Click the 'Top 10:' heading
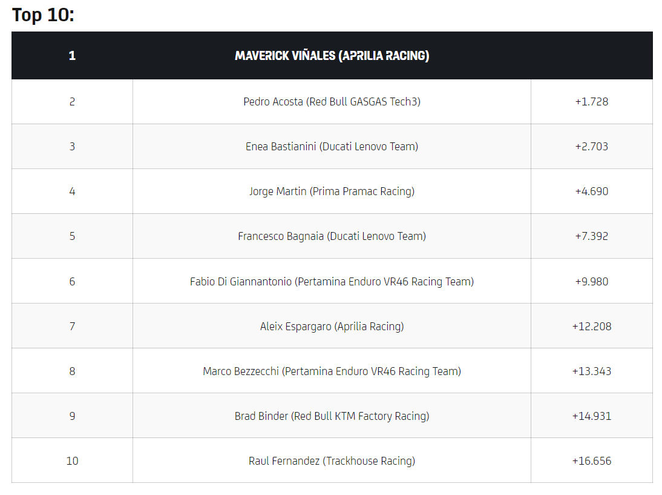 point(43,15)
